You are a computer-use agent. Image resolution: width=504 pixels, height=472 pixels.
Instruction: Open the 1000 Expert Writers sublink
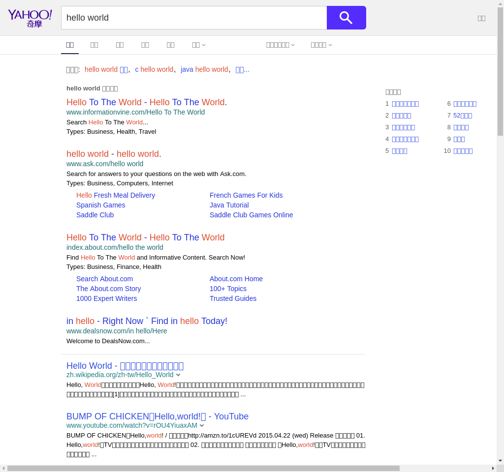[107, 298]
